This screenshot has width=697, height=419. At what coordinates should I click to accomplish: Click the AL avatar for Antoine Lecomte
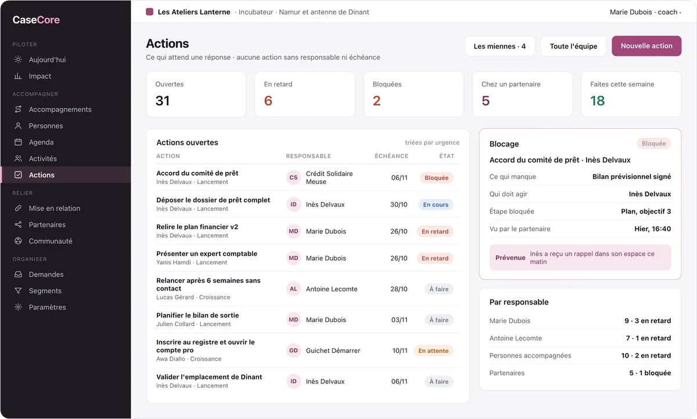tap(293, 289)
